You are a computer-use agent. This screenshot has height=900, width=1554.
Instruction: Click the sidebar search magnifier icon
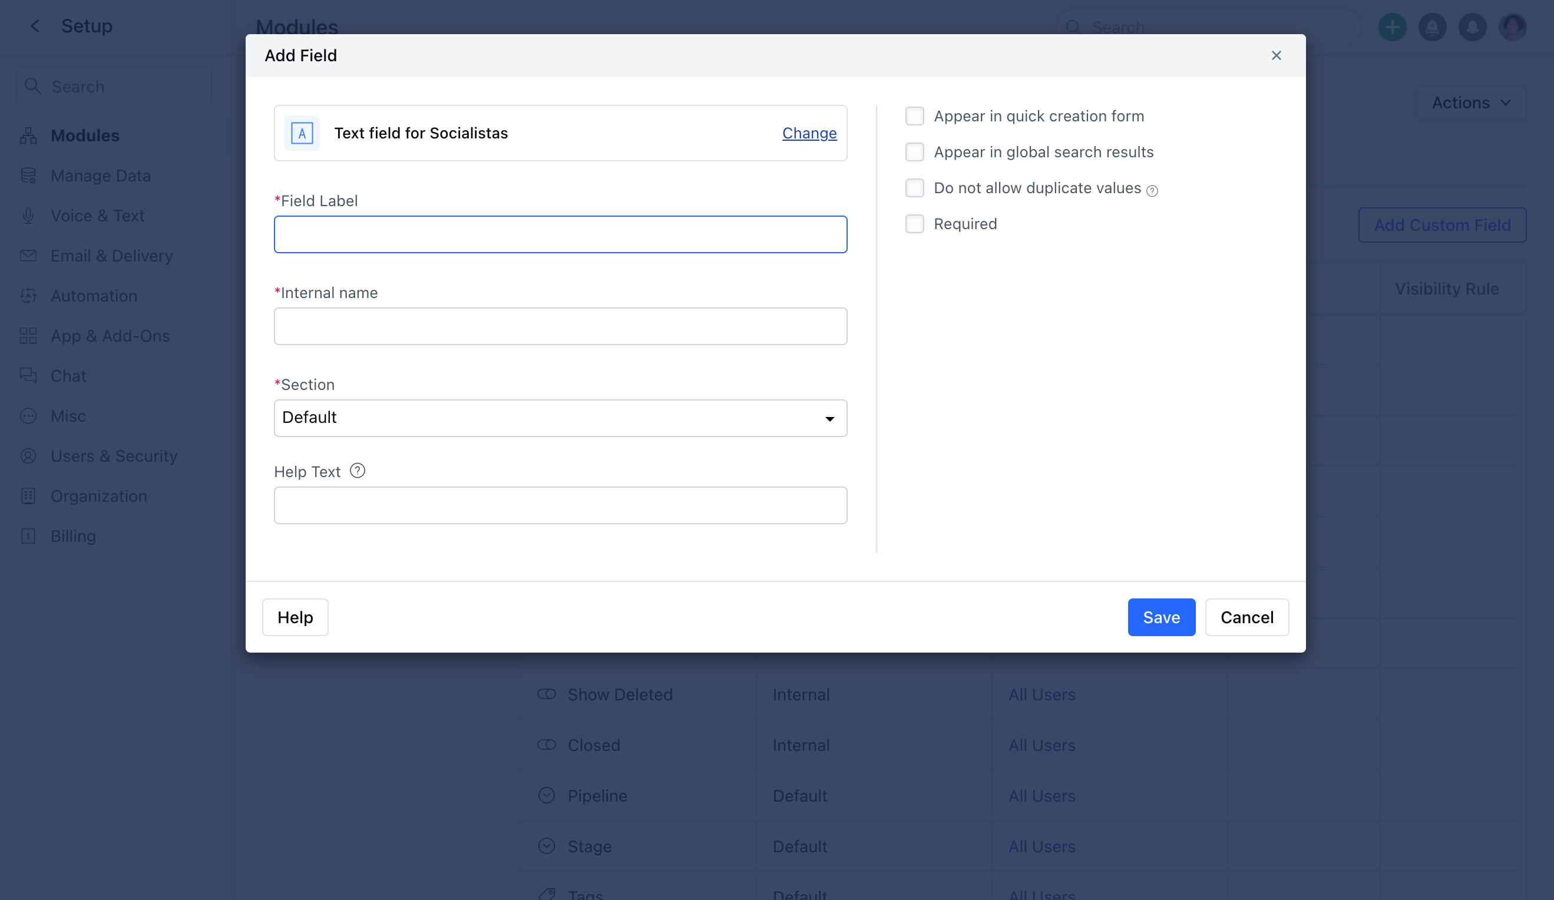coord(32,87)
